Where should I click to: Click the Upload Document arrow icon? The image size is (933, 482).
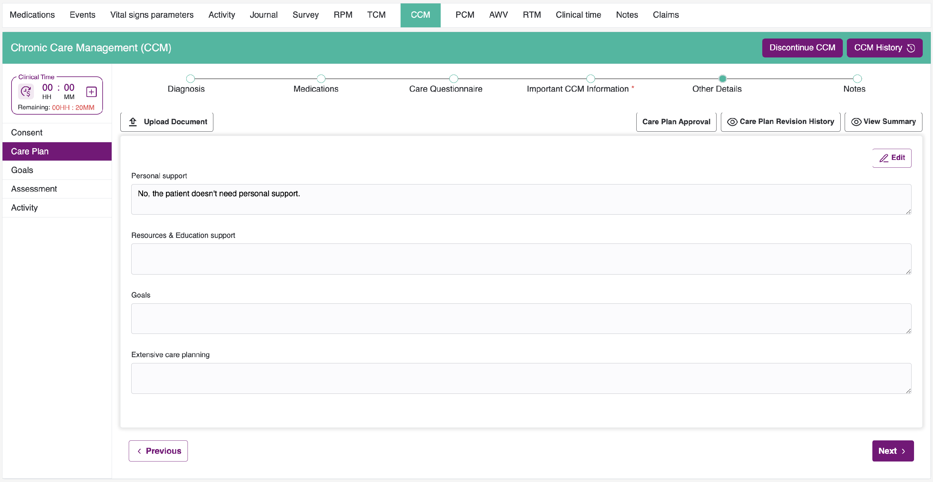(x=133, y=122)
